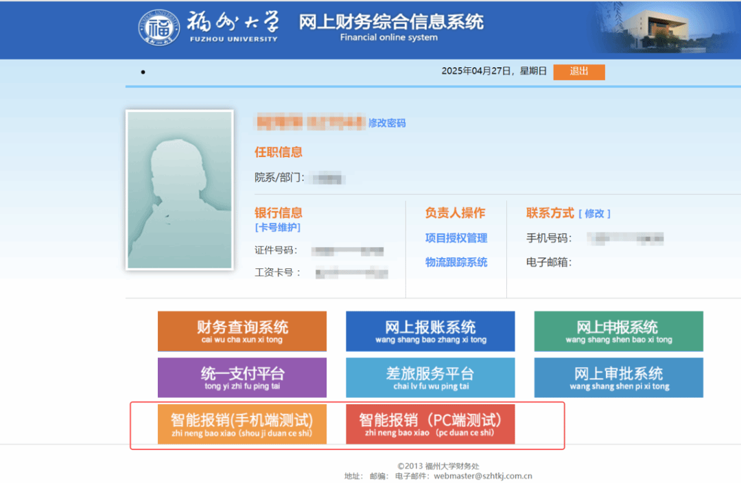
Task: Click the user profile photo placeholder
Action: (179, 189)
